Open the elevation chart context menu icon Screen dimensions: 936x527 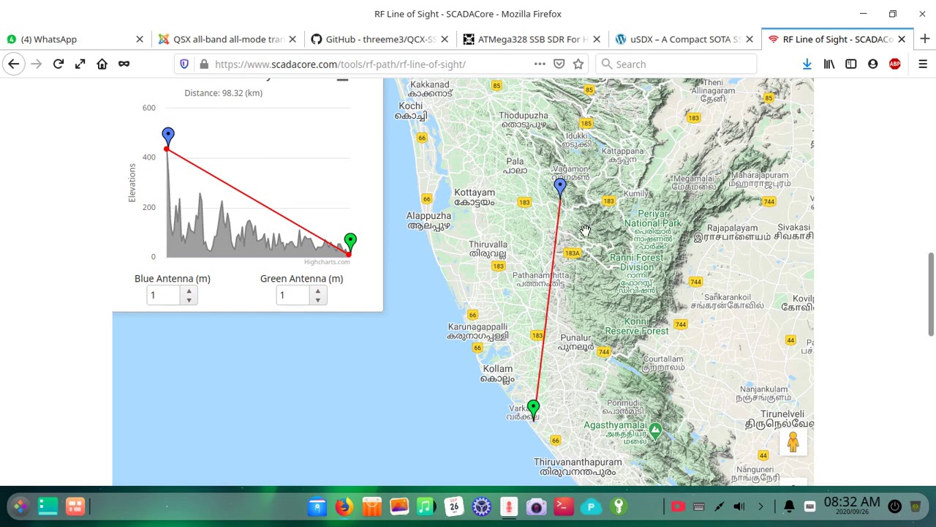point(342,79)
